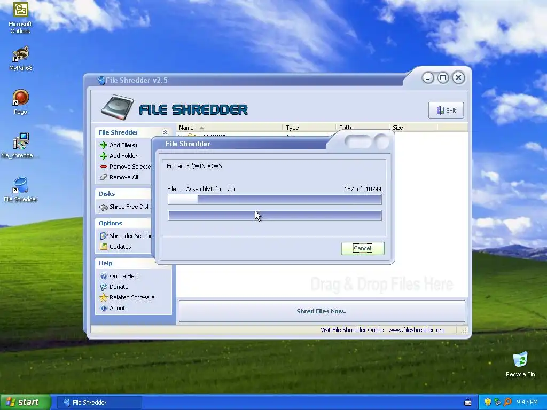Click the Related Software star icon
The width and height of the screenshot is (547, 410).
pyautogui.click(x=104, y=297)
